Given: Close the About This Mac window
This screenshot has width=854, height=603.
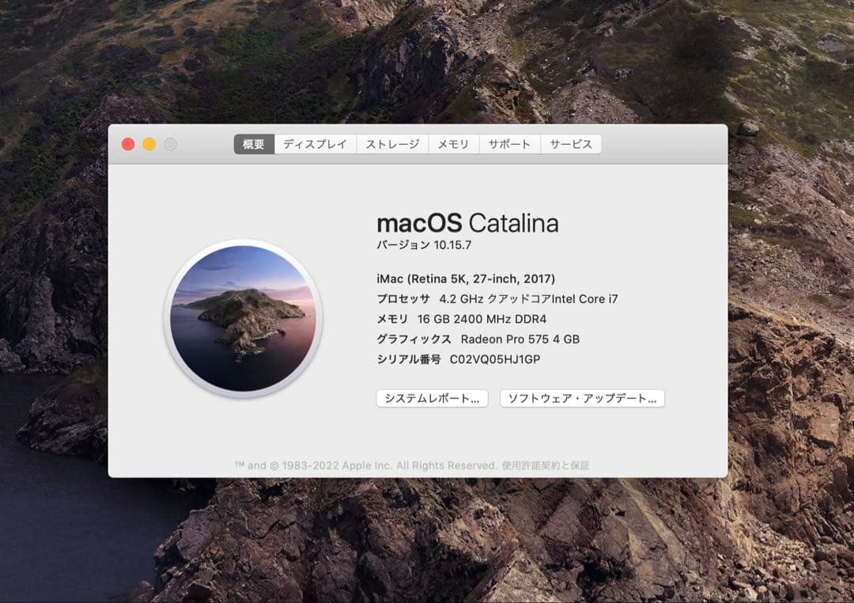Looking at the screenshot, I should [x=127, y=144].
